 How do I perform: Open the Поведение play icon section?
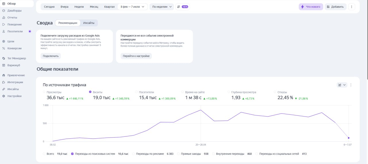(x=3, y=24)
